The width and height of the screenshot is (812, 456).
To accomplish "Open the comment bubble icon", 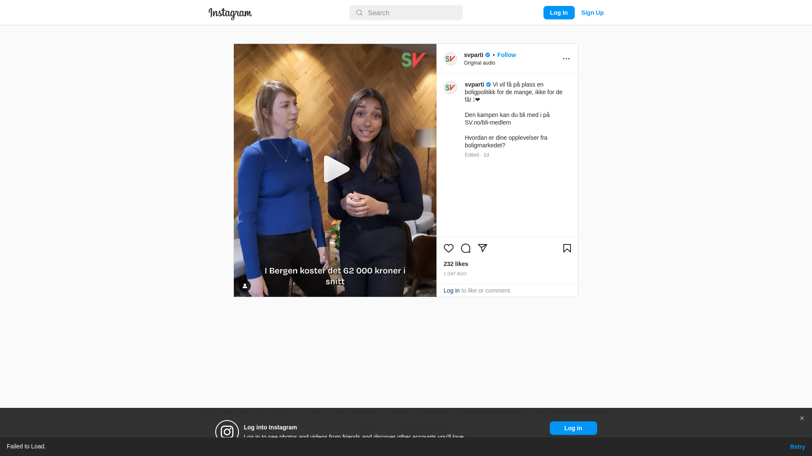I will tap(466, 248).
